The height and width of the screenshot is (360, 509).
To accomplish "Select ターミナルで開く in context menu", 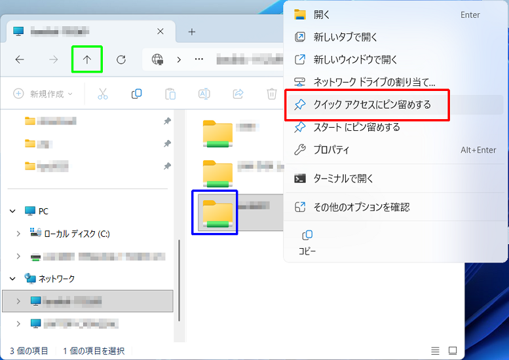I will (x=343, y=178).
